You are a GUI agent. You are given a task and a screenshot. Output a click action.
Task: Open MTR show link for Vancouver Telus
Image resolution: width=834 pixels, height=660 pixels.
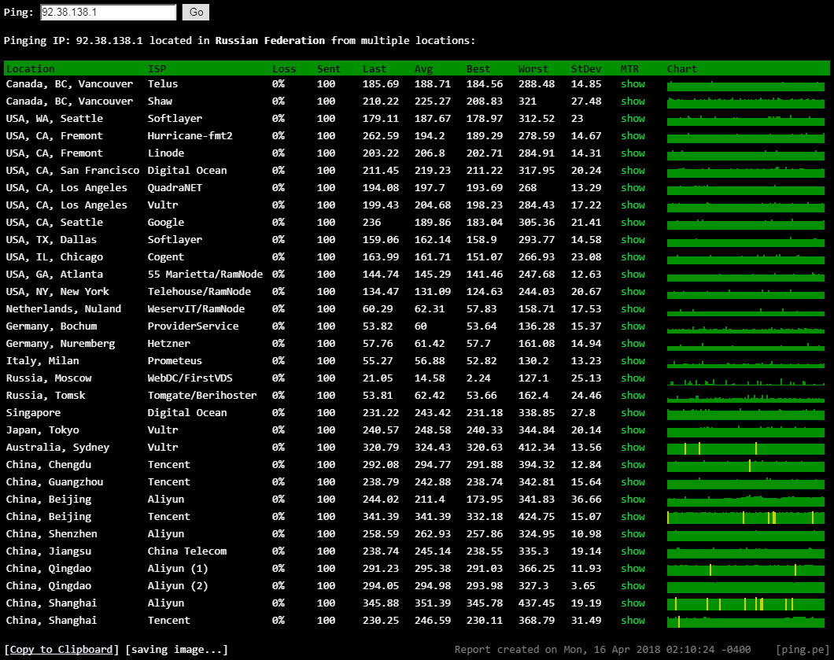click(633, 84)
